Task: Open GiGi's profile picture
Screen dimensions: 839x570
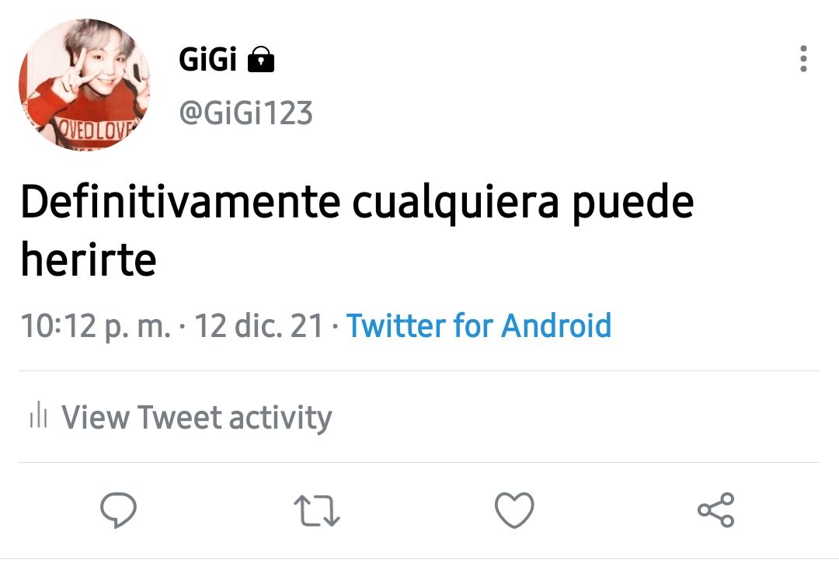Action: tap(85, 85)
